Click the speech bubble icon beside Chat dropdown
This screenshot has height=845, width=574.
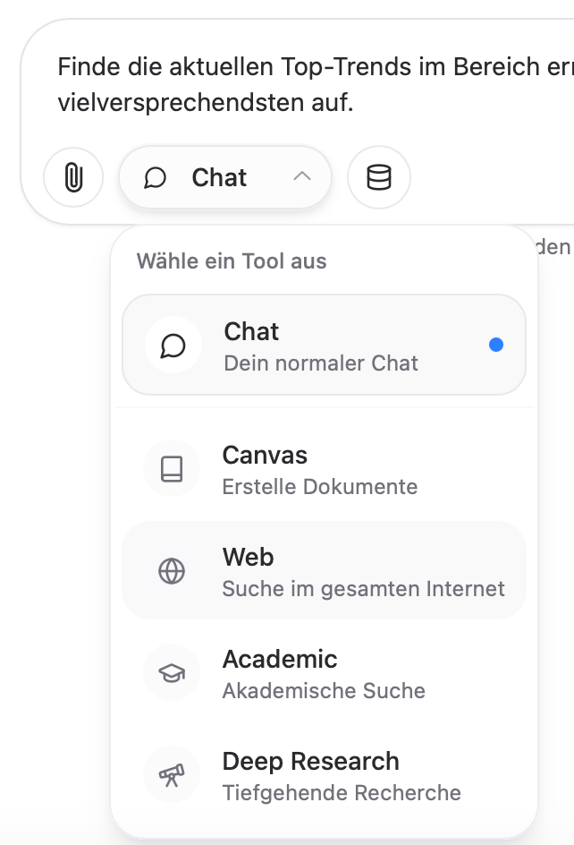click(155, 178)
